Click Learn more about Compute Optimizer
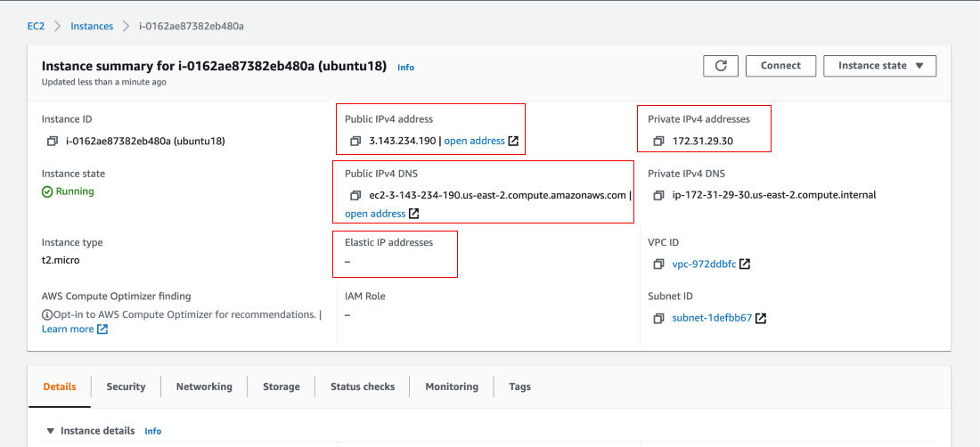 [x=68, y=329]
